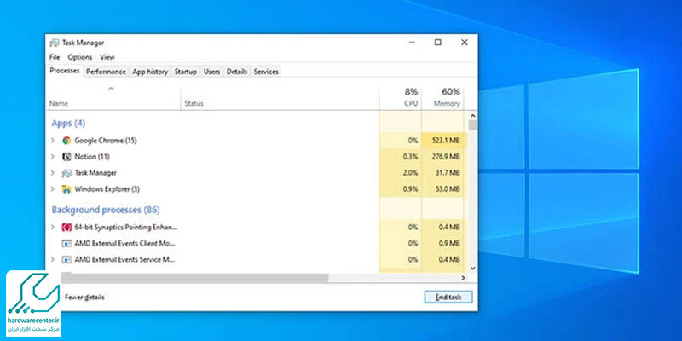Click the vertical scrollbar thumb
The width and height of the screenshot is (682, 341).
[x=473, y=125]
